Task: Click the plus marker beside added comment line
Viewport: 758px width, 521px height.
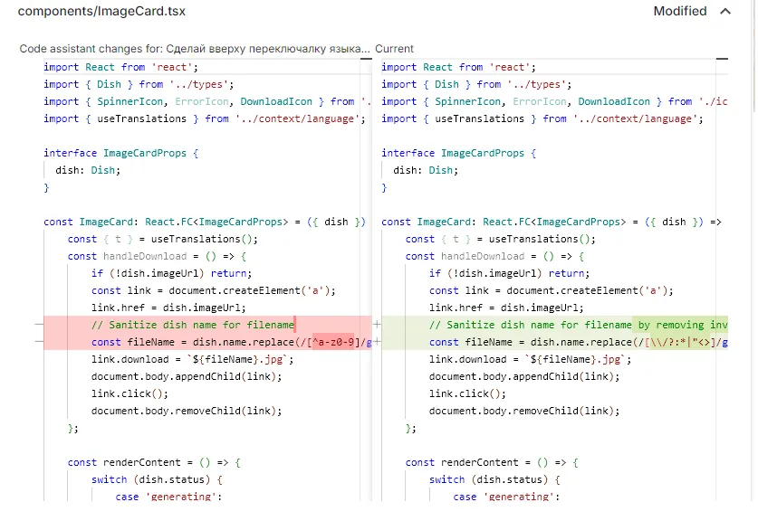Action: click(x=377, y=325)
